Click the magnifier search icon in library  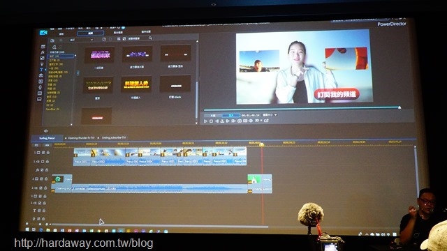tap(150, 38)
